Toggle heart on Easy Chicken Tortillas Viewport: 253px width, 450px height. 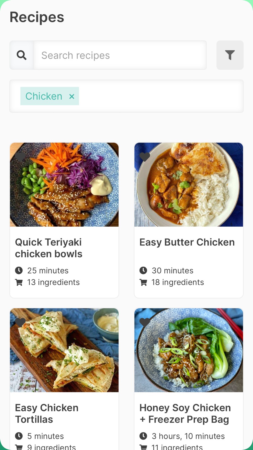pyautogui.click(x=20, y=322)
